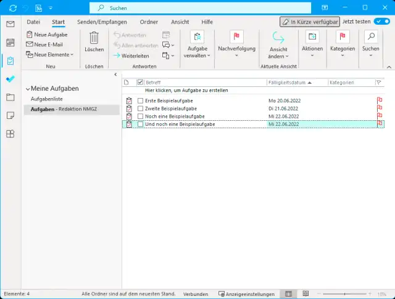Click the Neue Aufgabe button

pyautogui.click(x=47, y=35)
